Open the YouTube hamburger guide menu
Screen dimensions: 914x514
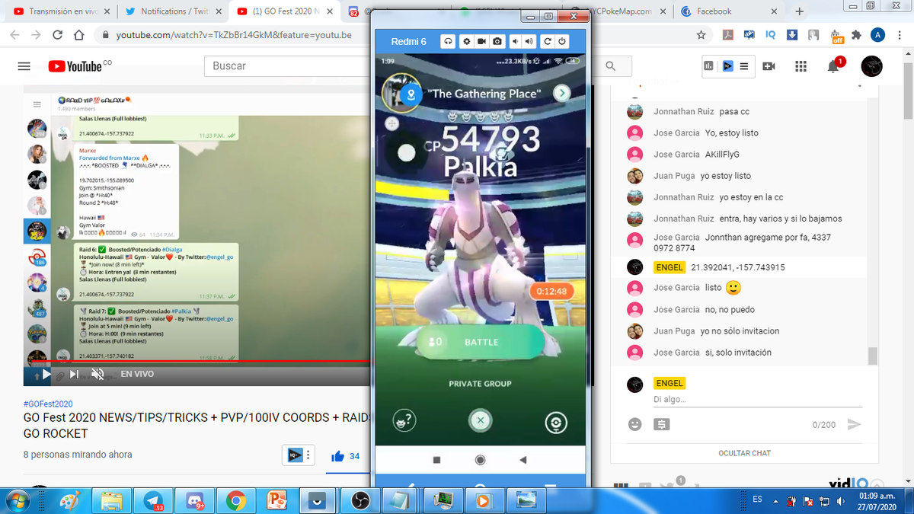24,66
